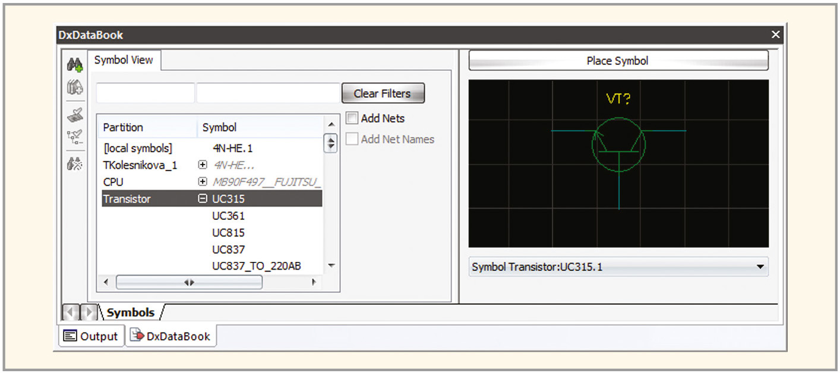Click the horizontal scrollbar in symbol list
The width and height of the screenshot is (840, 373).
(189, 282)
